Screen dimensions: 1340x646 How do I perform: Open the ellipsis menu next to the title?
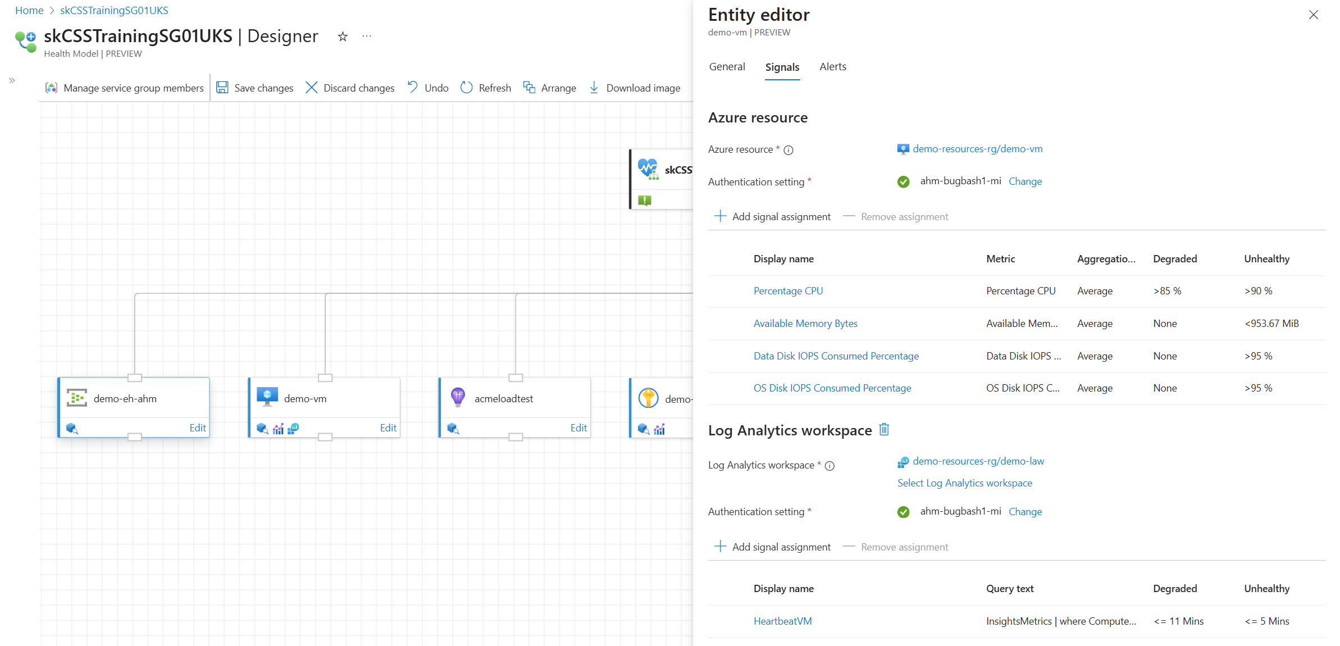click(x=367, y=36)
